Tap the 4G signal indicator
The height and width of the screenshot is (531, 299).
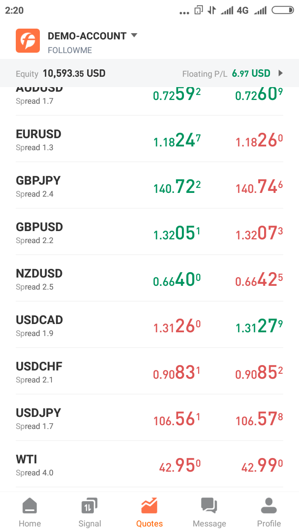(x=243, y=10)
